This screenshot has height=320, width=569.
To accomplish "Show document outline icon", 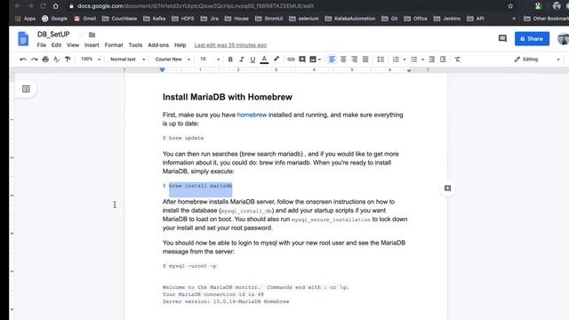I will (x=26, y=89).
